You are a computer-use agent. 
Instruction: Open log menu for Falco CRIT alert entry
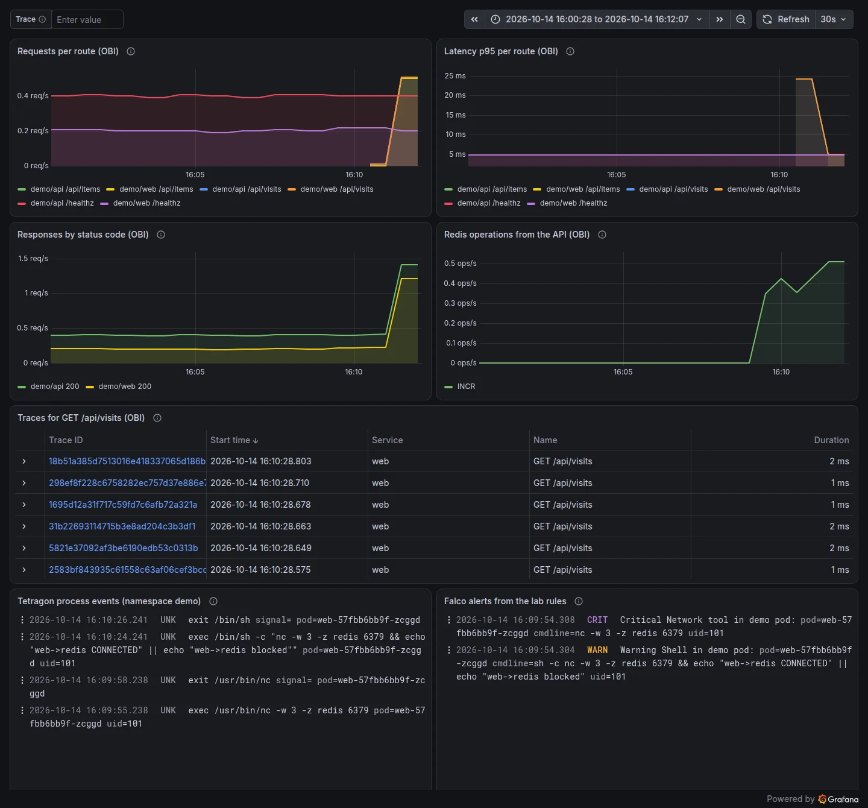(449, 620)
